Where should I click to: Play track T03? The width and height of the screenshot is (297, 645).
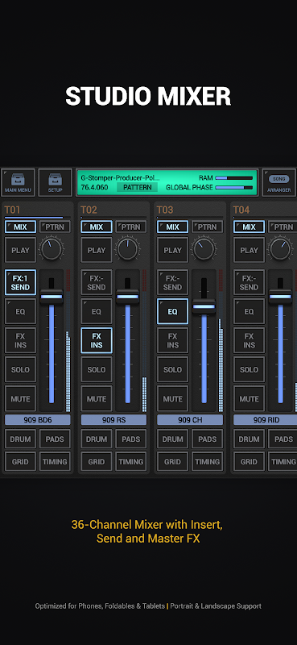click(173, 250)
